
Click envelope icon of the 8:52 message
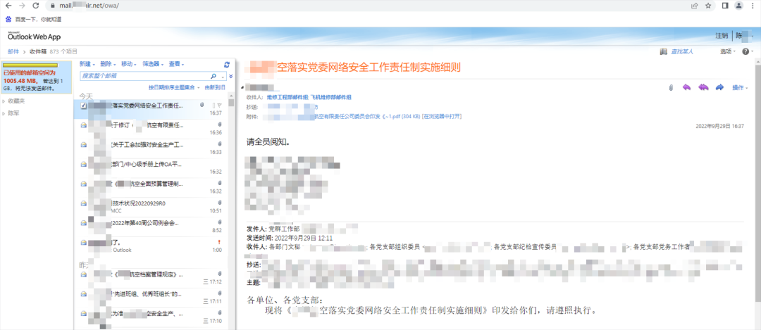tap(83, 222)
